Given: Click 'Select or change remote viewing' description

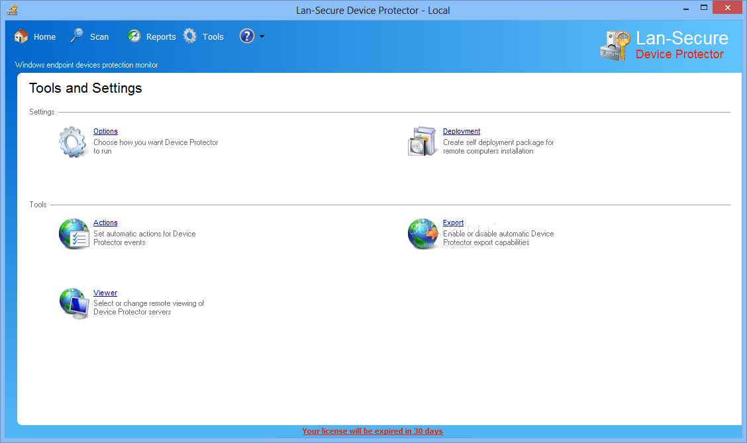Looking at the screenshot, I should tap(148, 308).
